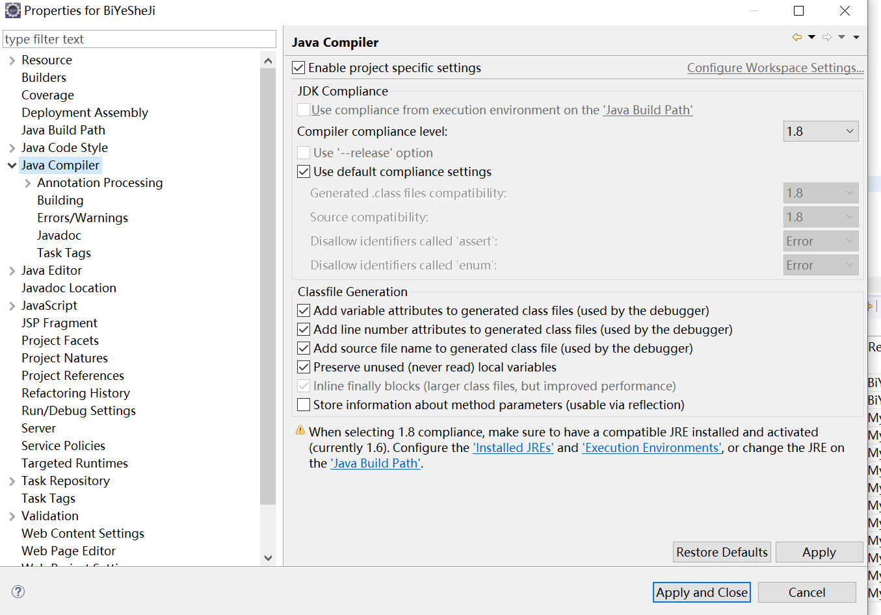Open the preference page view menu triangle
881x615 pixels.
coord(856,37)
